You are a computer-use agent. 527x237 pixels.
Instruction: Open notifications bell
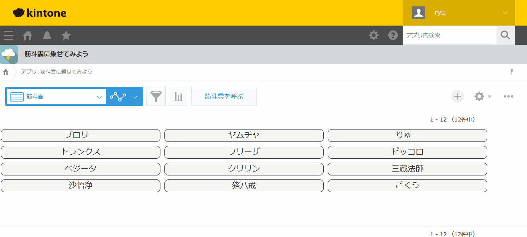point(47,36)
